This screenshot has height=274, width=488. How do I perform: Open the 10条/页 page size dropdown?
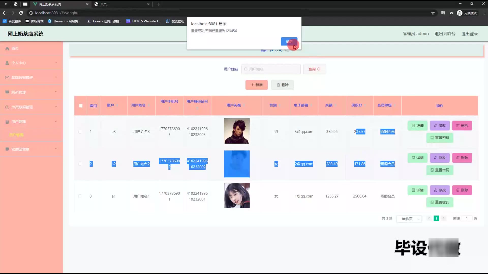tap(409, 219)
